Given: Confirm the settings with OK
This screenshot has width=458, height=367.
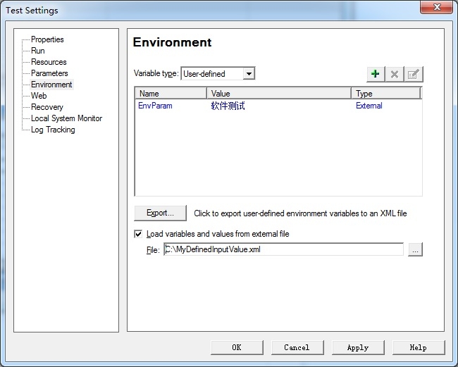Looking at the screenshot, I should pyautogui.click(x=237, y=347).
